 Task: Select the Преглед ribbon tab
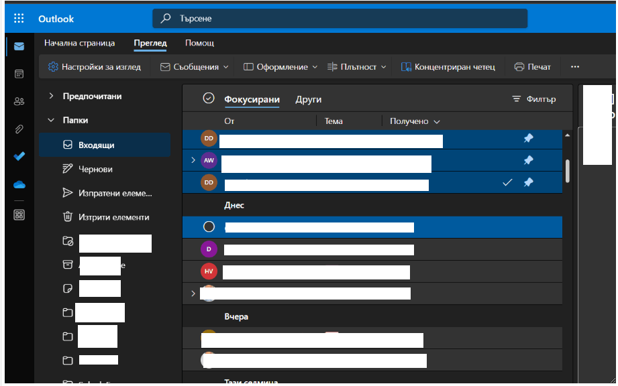click(150, 43)
